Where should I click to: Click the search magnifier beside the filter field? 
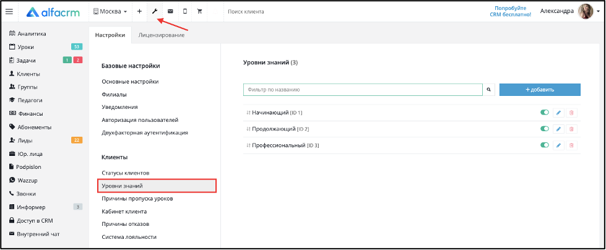488,90
